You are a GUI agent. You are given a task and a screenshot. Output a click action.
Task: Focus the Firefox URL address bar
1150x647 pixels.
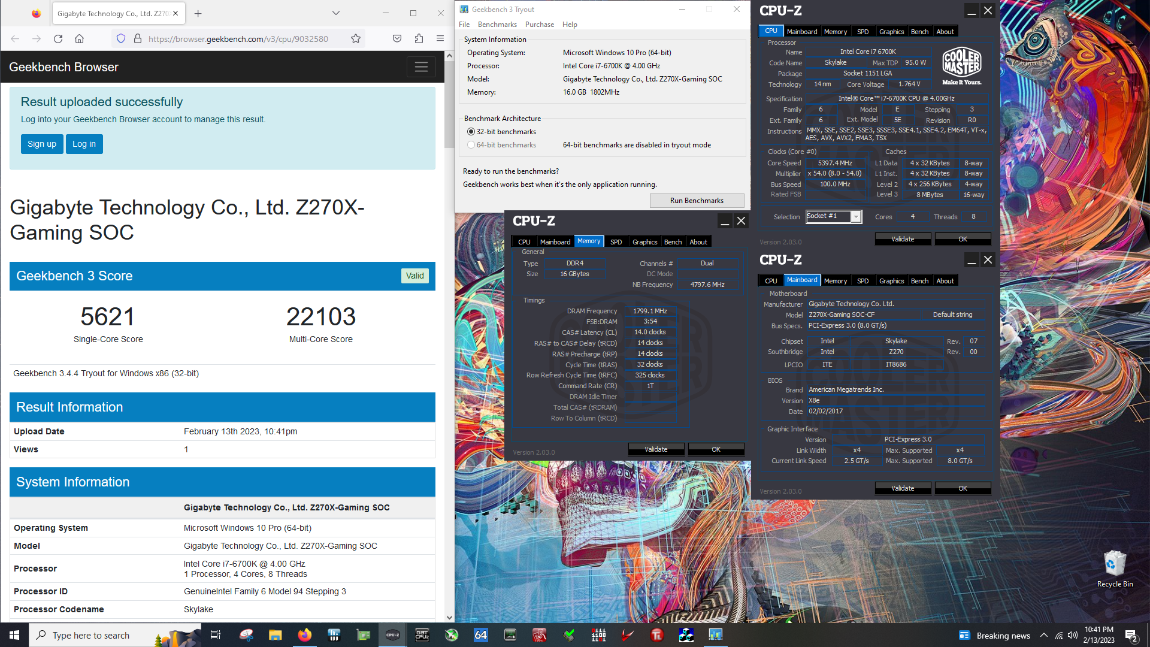240,39
